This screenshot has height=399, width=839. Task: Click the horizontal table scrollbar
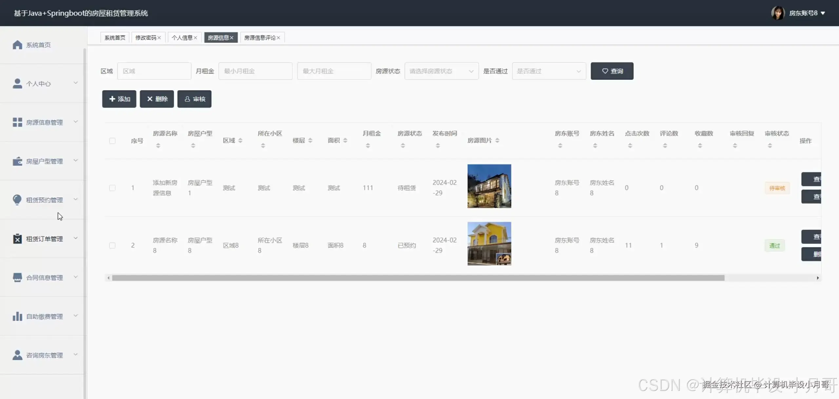click(x=418, y=278)
